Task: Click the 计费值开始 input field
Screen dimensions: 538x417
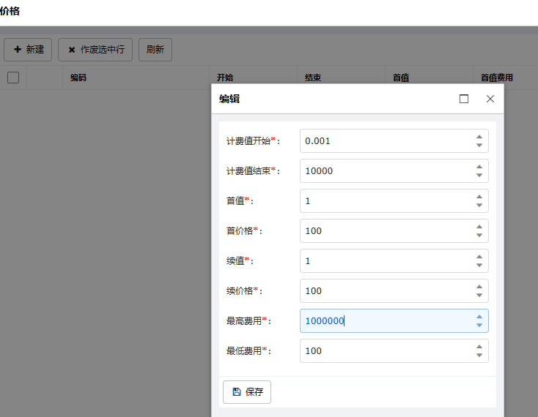Action: (394, 140)
